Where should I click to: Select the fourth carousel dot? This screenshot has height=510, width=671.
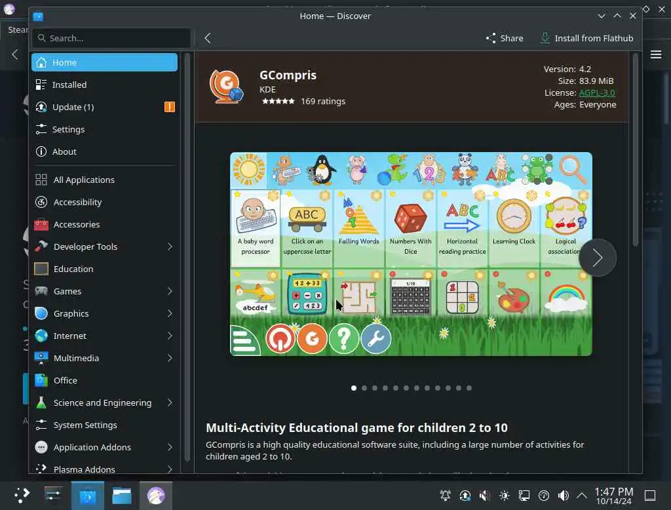click(x=385, y=388)
